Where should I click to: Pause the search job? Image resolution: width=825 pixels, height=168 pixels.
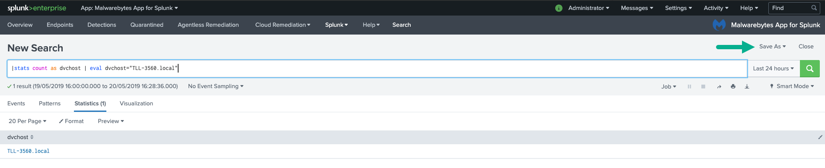tap(689, 86)
